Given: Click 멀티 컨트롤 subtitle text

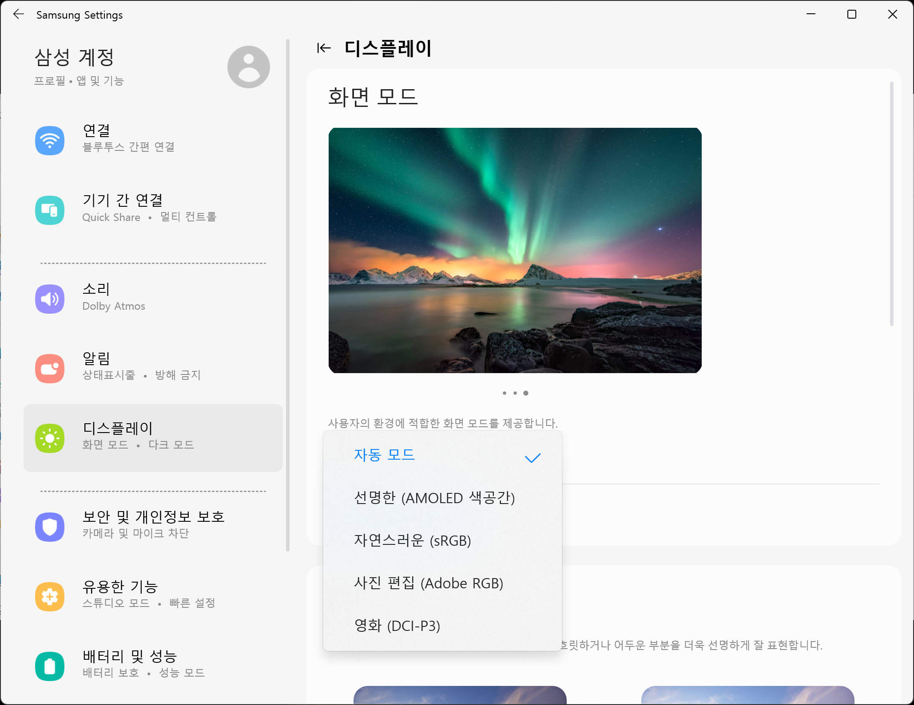Looking at the screenshot, I should (x=188, y=217).
